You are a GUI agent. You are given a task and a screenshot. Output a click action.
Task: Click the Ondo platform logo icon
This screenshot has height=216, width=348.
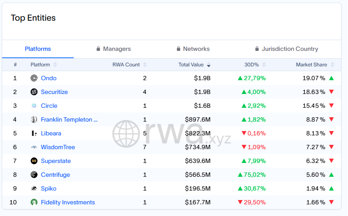point(34,78)
